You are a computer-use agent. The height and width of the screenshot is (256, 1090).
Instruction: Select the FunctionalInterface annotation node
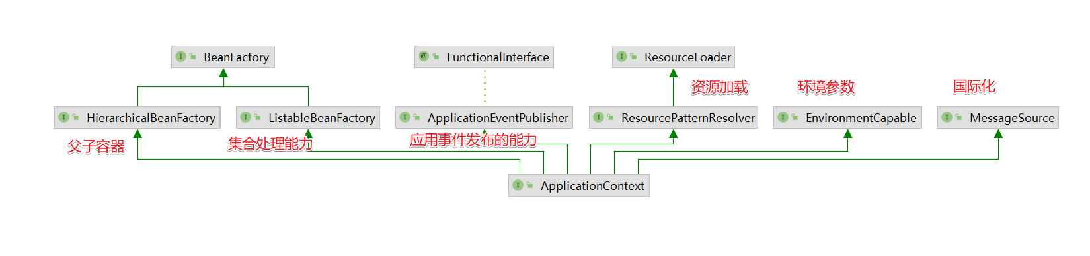coord(484,57)
